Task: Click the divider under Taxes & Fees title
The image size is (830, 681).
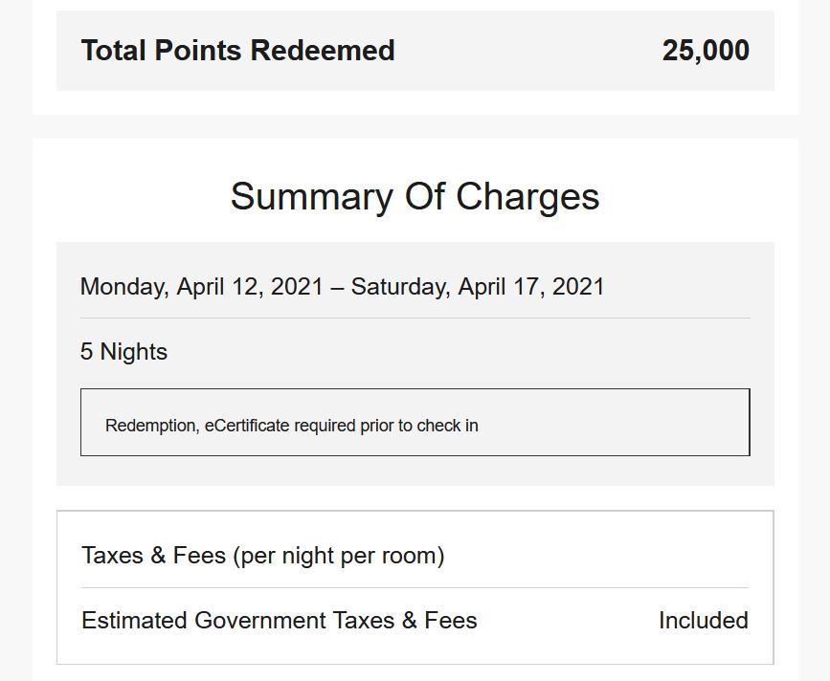Action: [x=415, y=587]
